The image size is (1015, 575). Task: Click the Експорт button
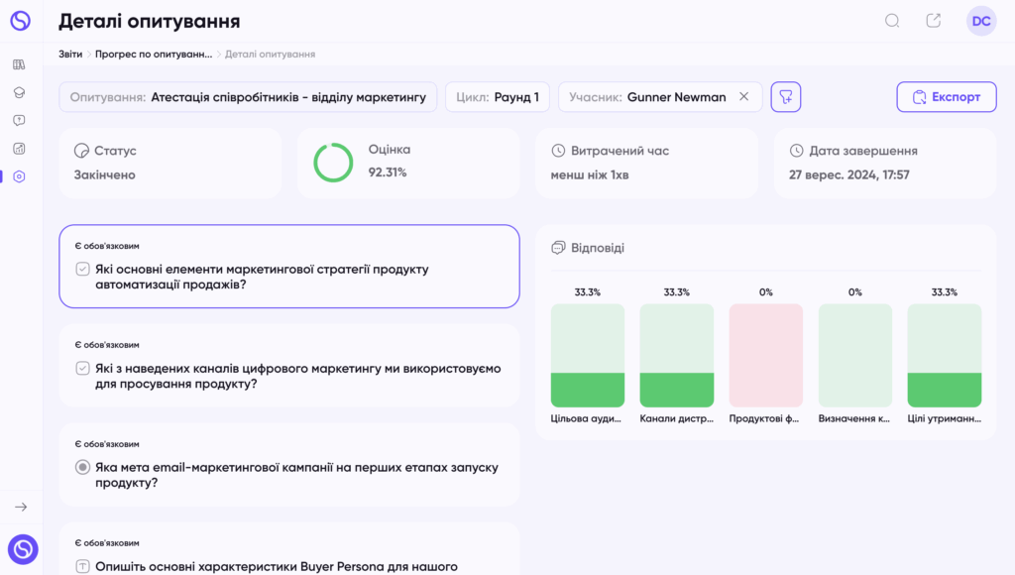click(x=947, y=97)
